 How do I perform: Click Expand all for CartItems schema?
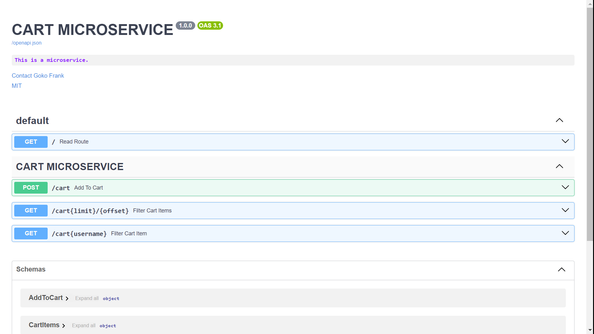84,325
